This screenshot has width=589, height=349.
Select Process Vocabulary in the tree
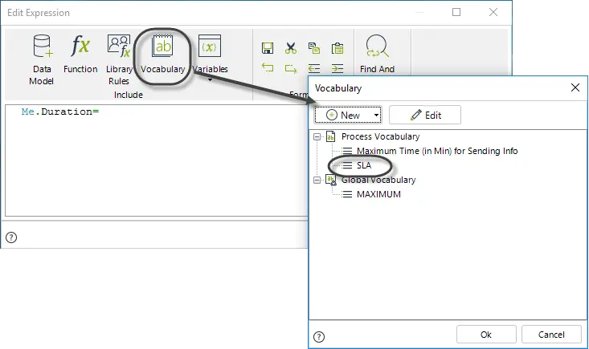tap(380, 136)
